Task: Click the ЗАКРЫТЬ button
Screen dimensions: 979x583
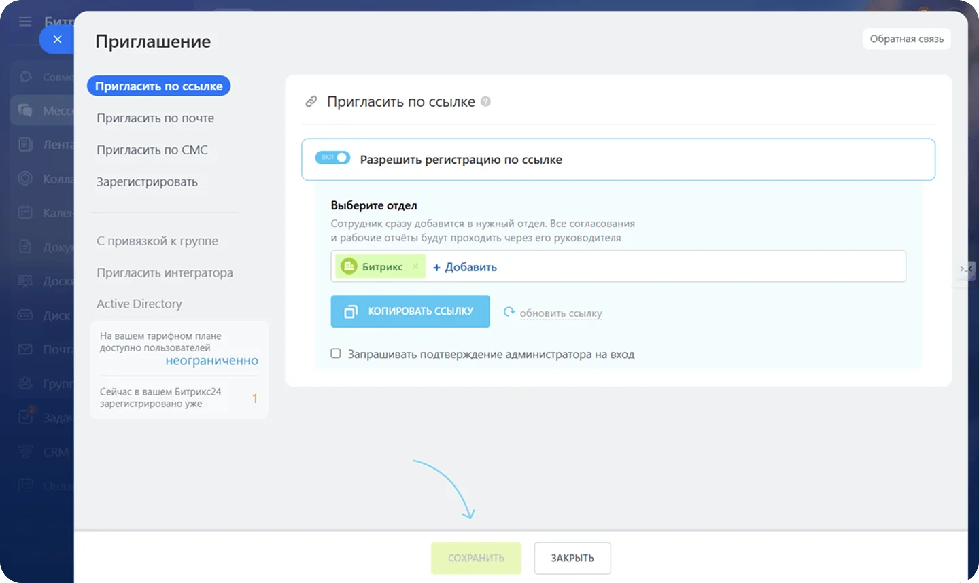Action: tap(572, 558)
